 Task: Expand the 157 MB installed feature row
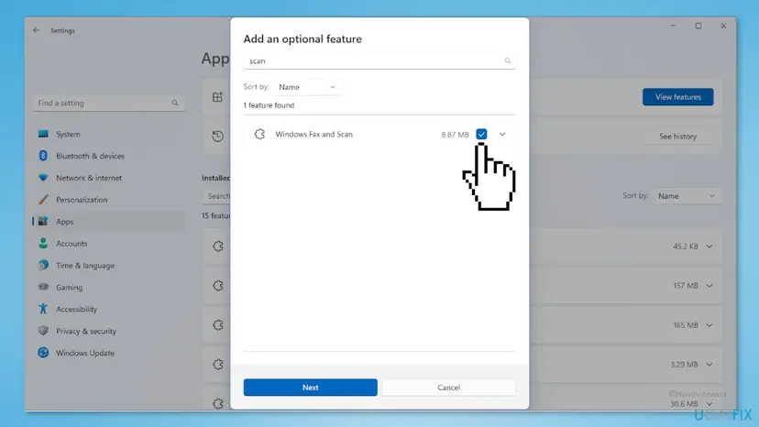point(709,286)
